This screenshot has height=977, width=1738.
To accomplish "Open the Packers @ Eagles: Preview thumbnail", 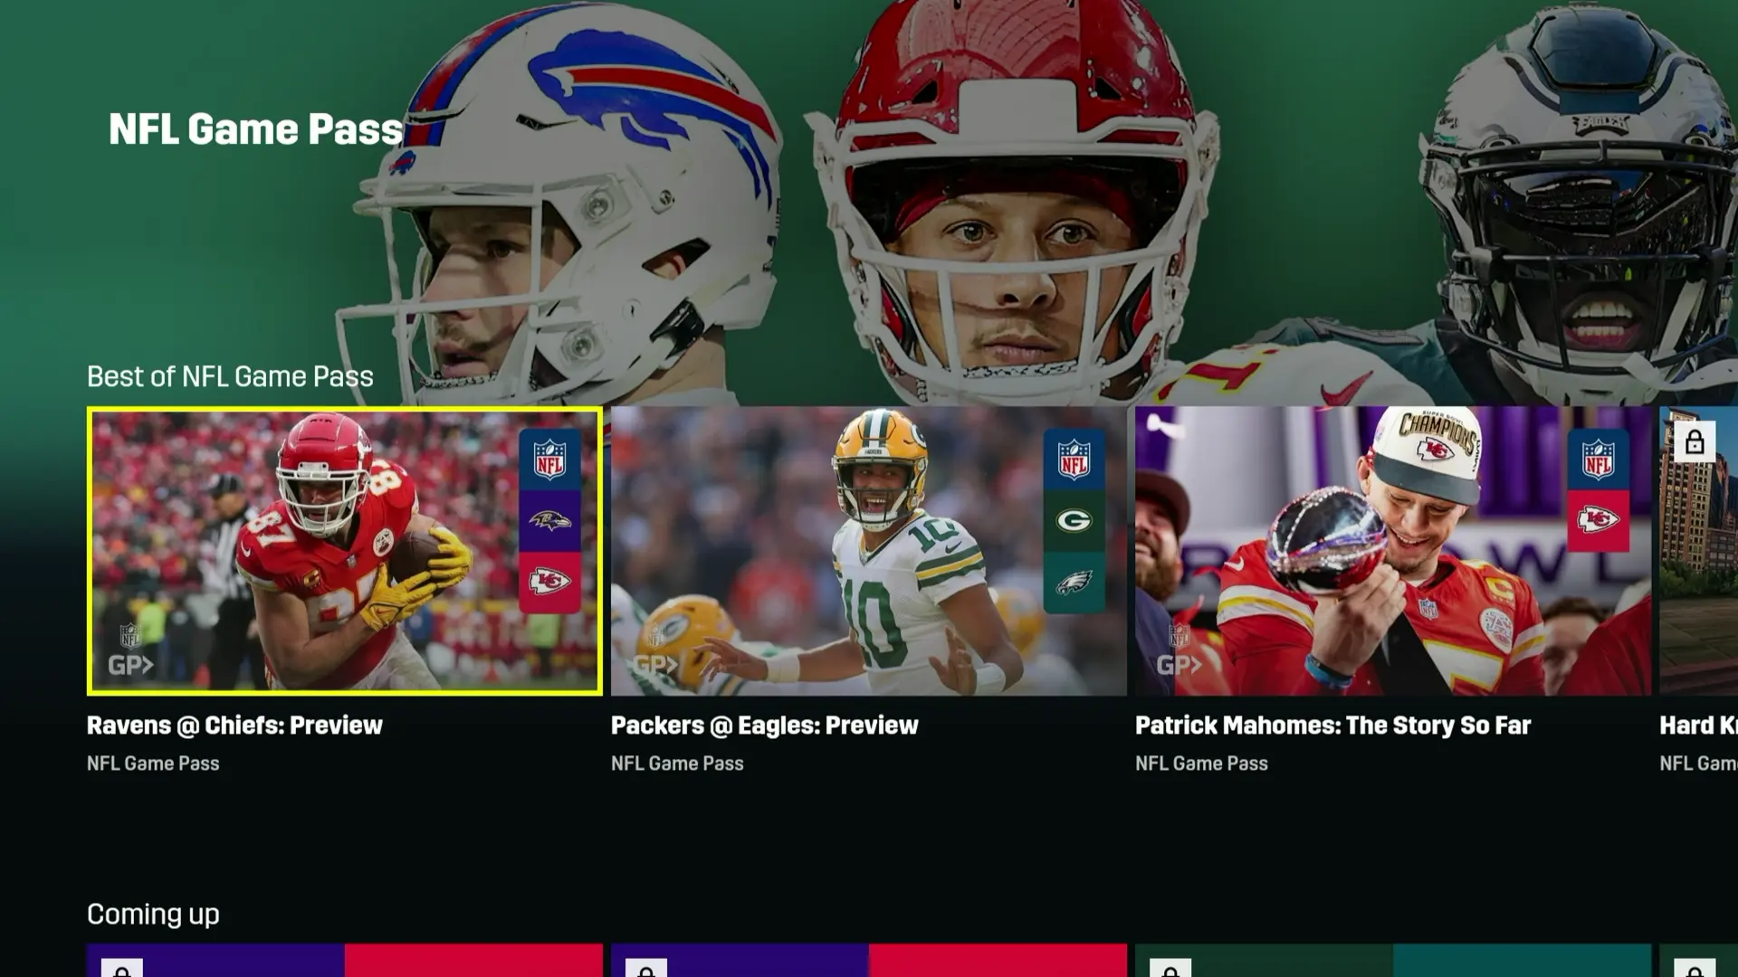I will pyautogui.click(x=869, y=551).
